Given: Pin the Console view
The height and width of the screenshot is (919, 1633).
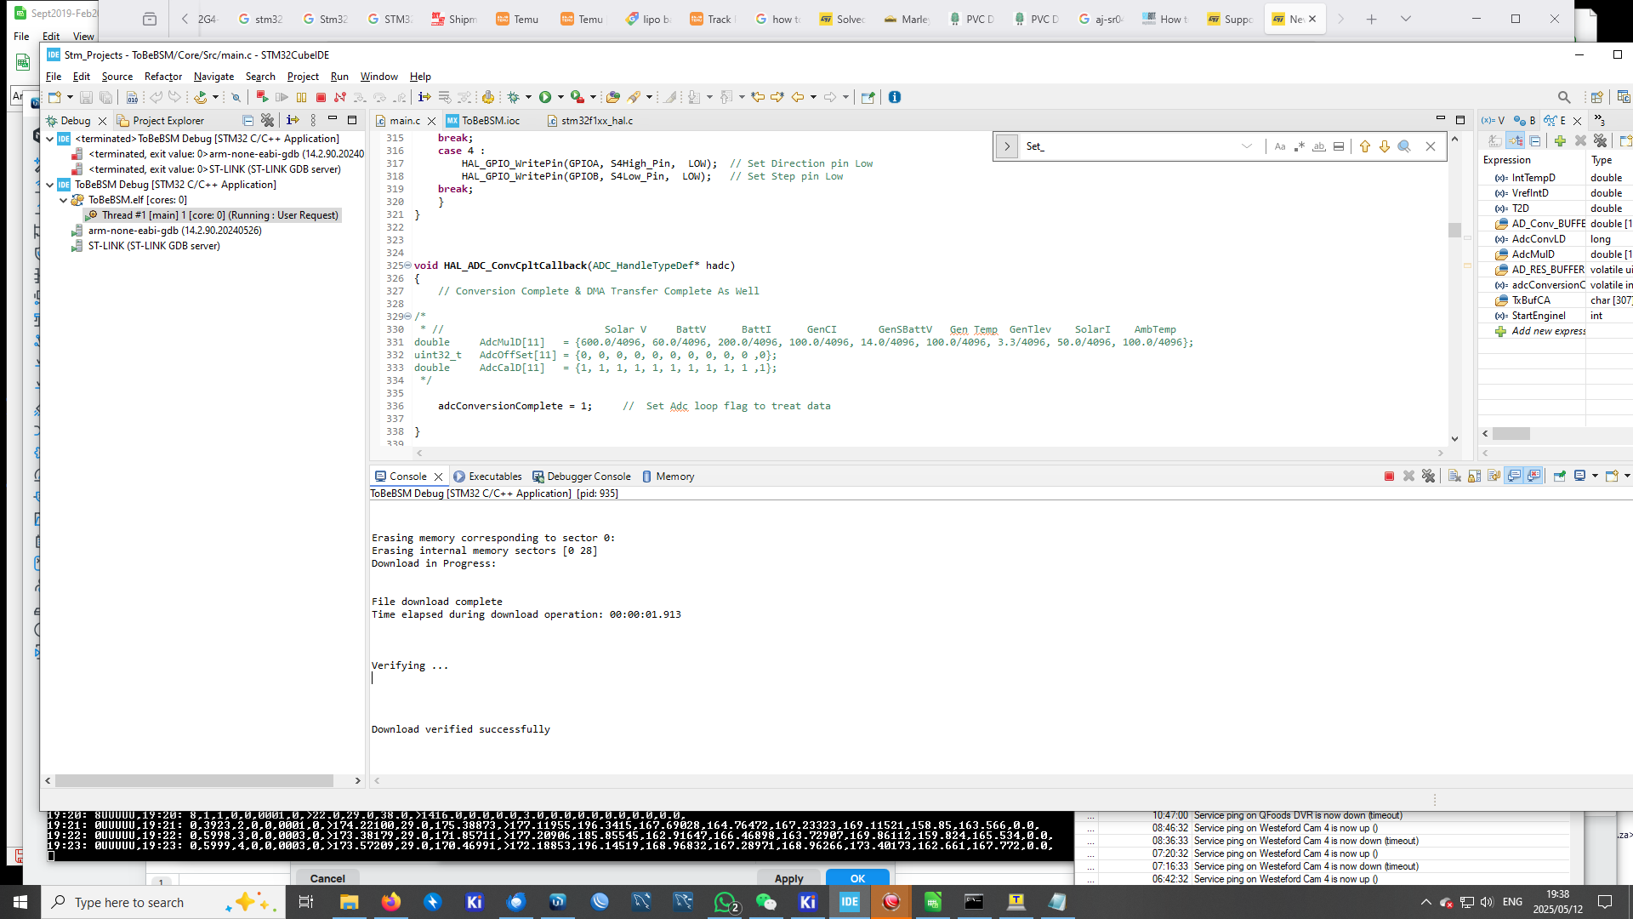Looking at the screenshot, I should coord(1560,477).
